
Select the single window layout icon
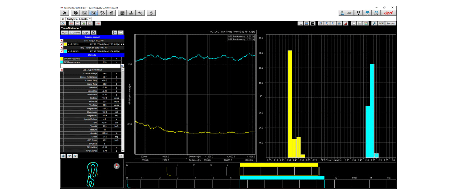coord(354,24)
